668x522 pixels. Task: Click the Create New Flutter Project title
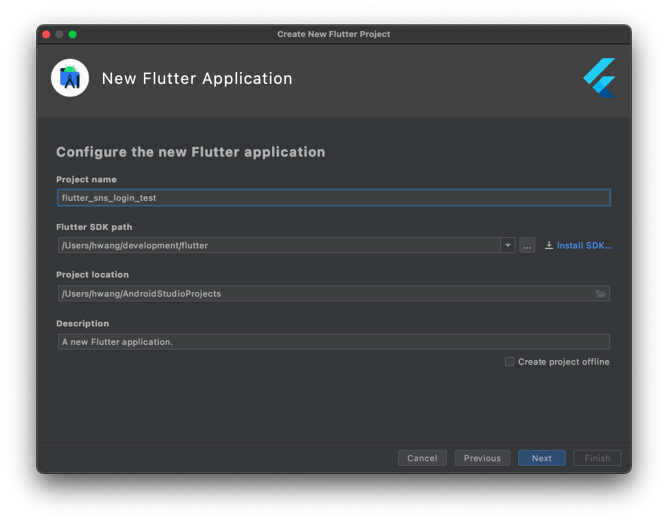click(333, 34)
